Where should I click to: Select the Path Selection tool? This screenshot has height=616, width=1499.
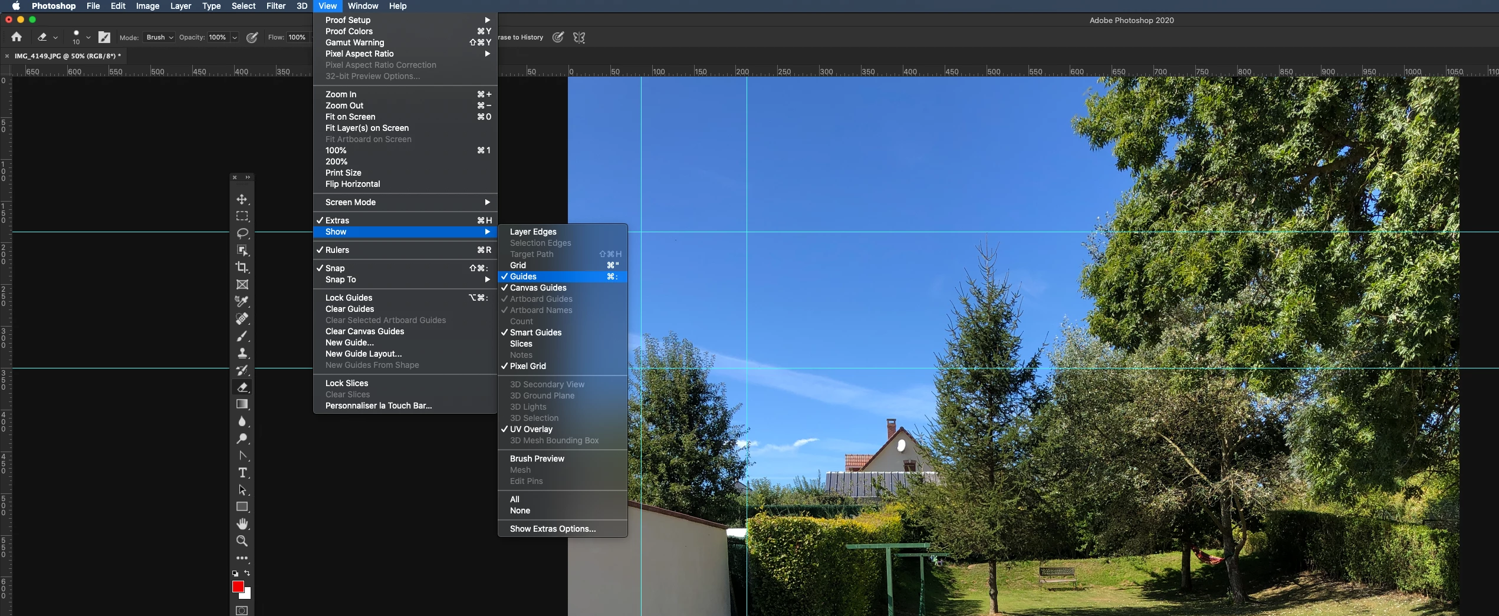[242, 490]
